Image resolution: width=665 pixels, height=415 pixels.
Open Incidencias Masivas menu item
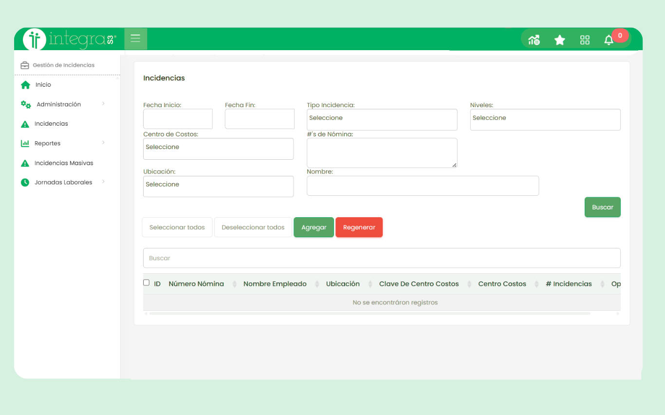64,163
